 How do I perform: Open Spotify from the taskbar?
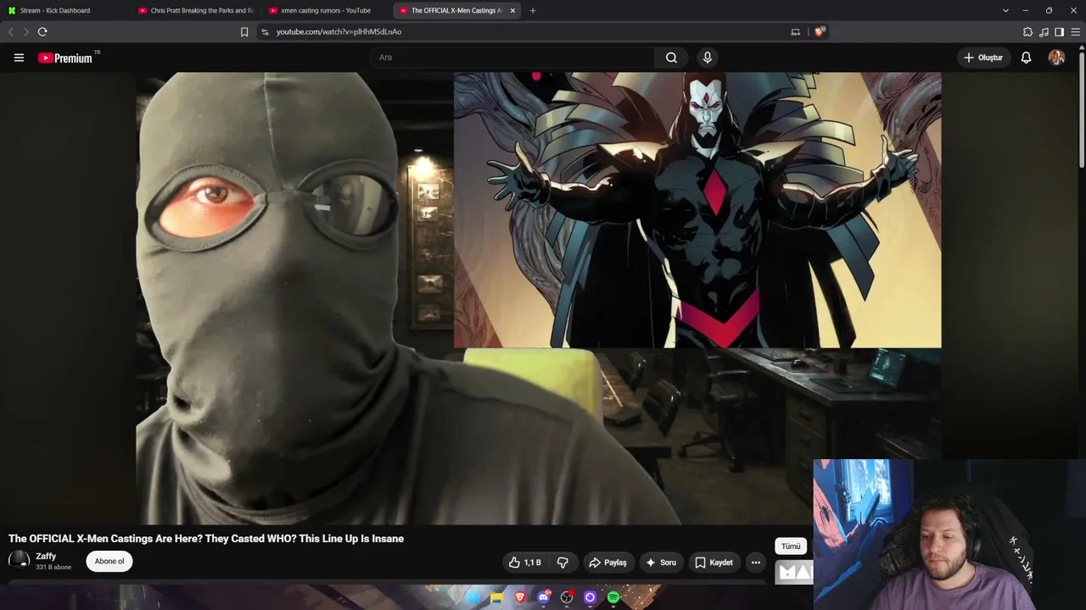tap(613, 598)
